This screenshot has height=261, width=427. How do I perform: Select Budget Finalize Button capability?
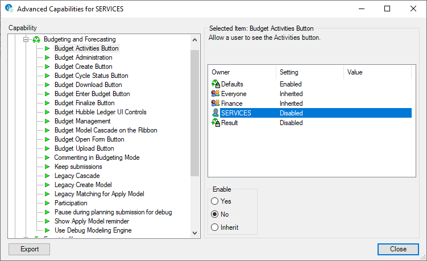[84, 103]
